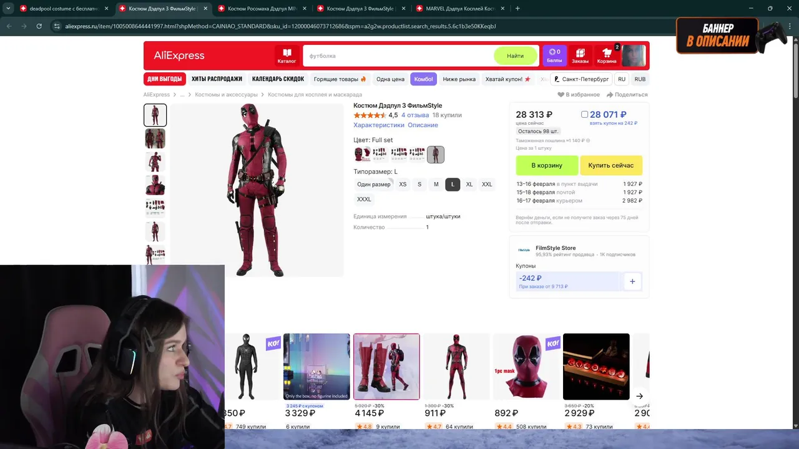Open КАЛЕНДАРЬ СКИДОК section
Screen dimensions: 799x449
point(278,79)
